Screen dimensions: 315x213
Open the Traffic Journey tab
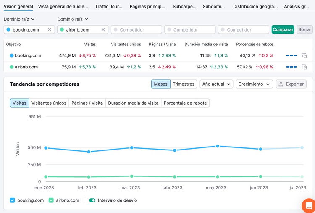[109, 7]
